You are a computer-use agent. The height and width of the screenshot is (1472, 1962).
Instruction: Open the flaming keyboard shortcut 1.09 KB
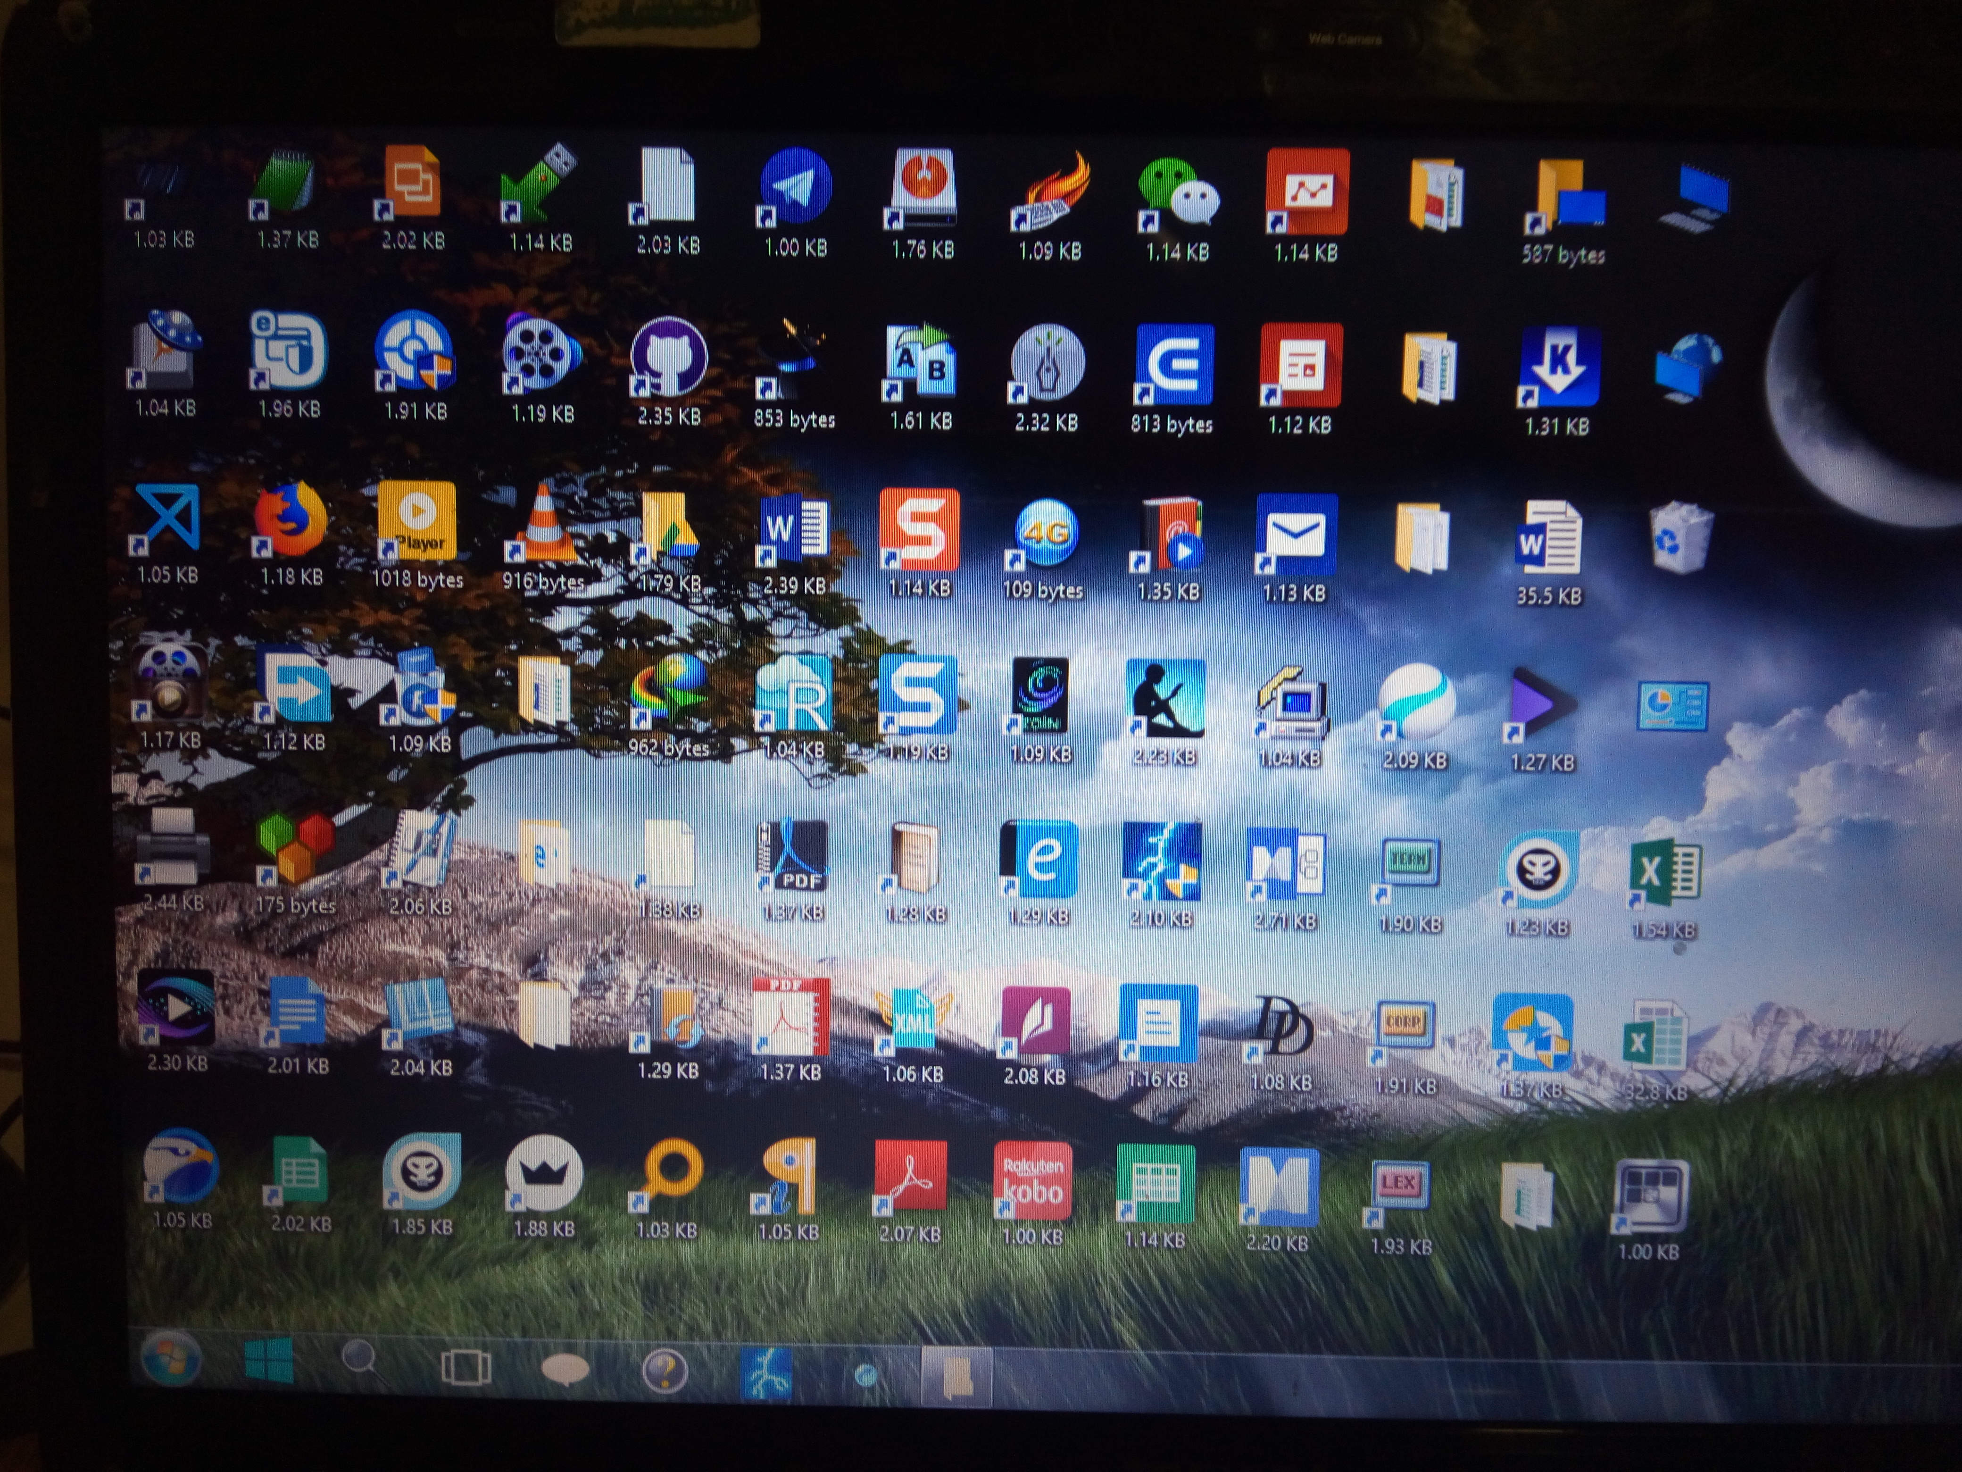tap(1050, 192)
